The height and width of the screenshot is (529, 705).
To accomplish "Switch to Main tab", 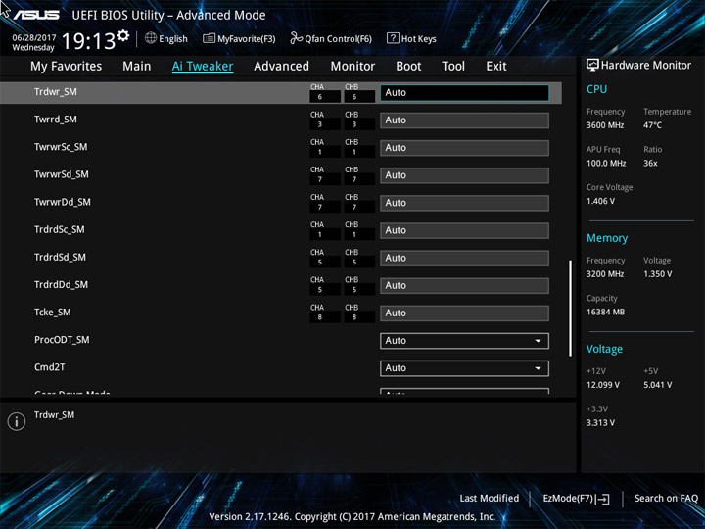I will click(137, 67).
